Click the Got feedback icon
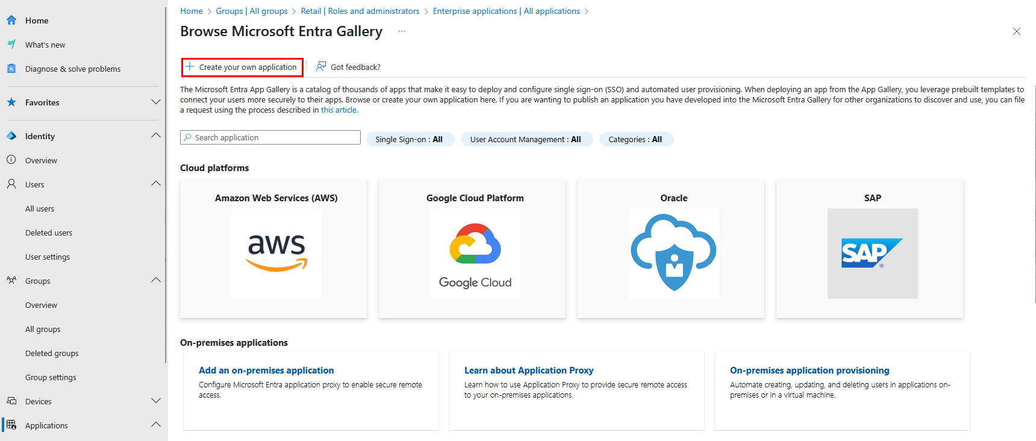 322,67
